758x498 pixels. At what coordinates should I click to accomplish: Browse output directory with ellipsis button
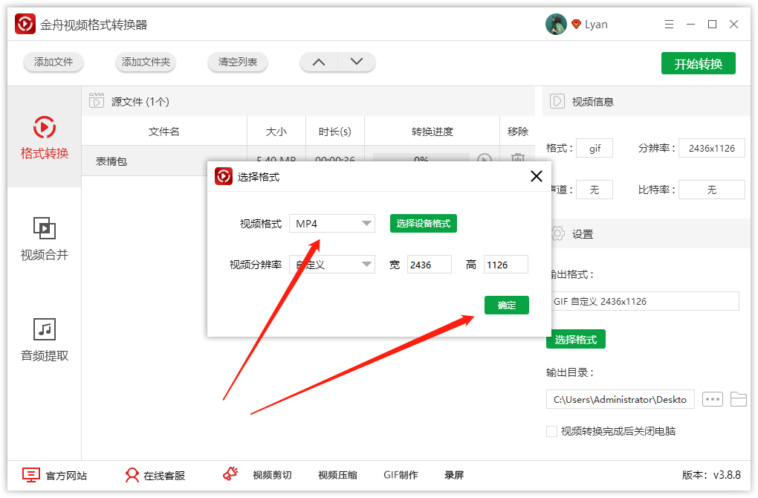pyautogui.click(x=713, y=399)
